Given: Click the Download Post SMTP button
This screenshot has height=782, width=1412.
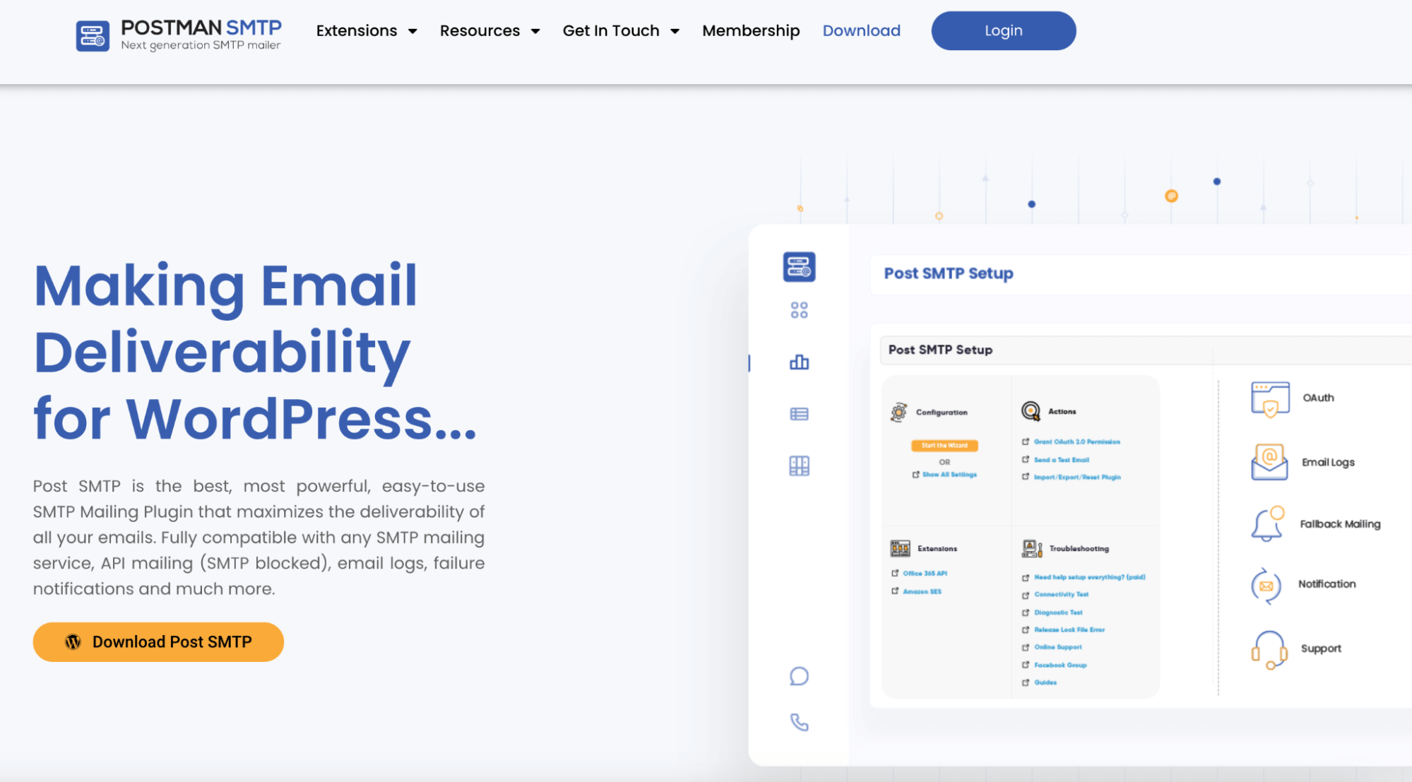Looking at the screenshot, I should coord(158,641).
